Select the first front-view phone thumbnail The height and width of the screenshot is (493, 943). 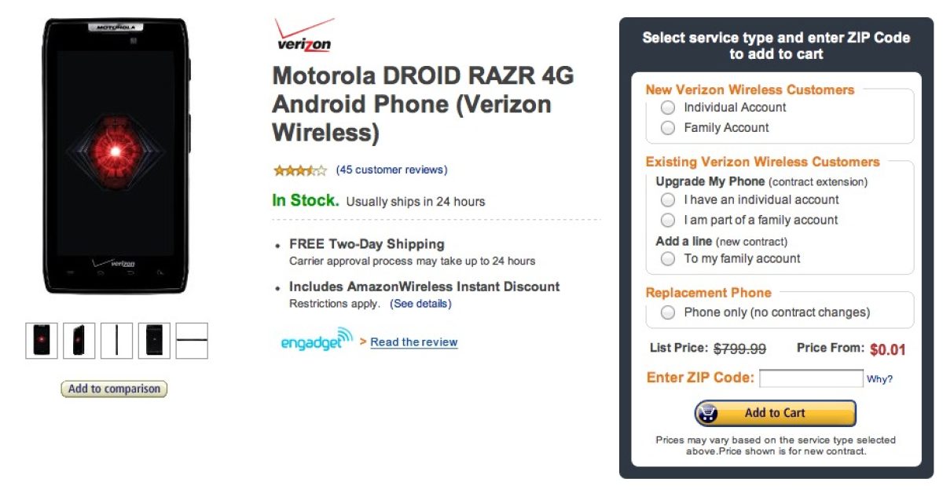pos(42,340)
